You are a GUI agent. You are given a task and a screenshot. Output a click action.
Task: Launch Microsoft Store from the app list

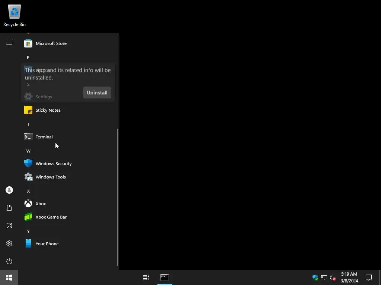click(x=68, y=43)
